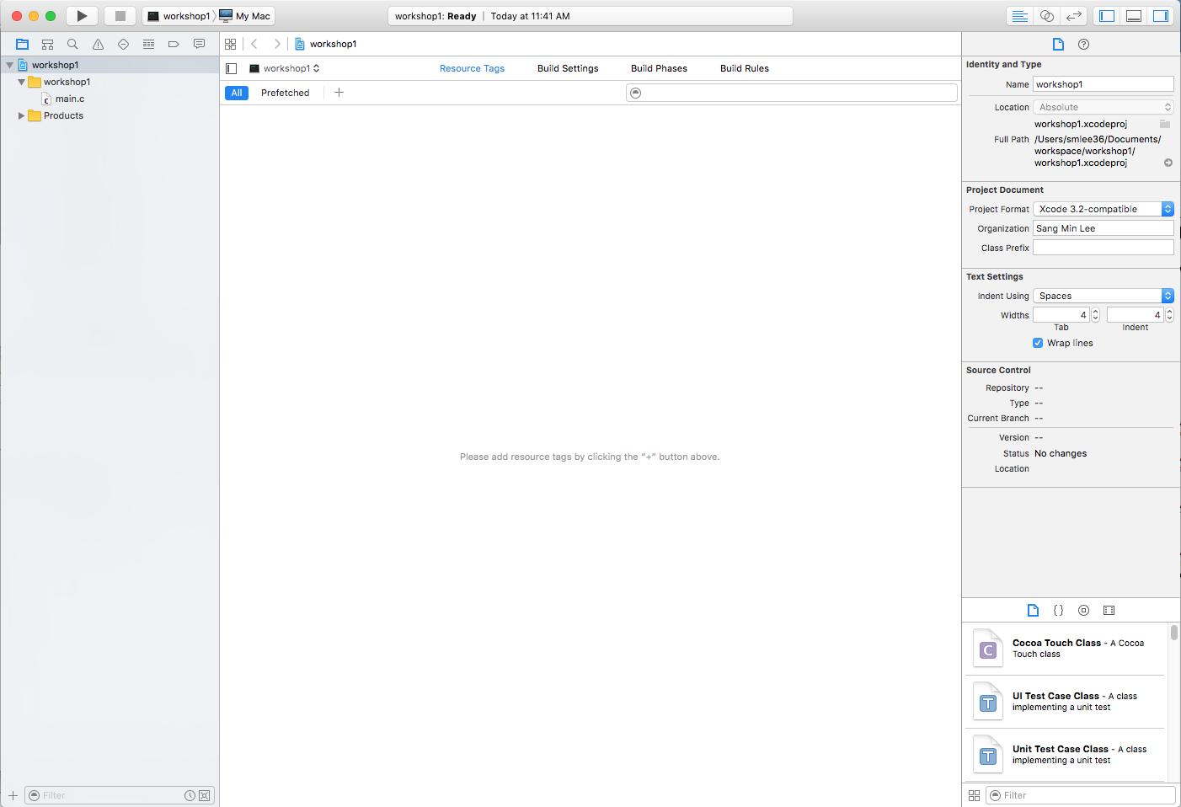The width and height of the screenshot is (1181, 807).
Task: Go forward with the jump bar right arrow
Action: click(x=277, y=44)
